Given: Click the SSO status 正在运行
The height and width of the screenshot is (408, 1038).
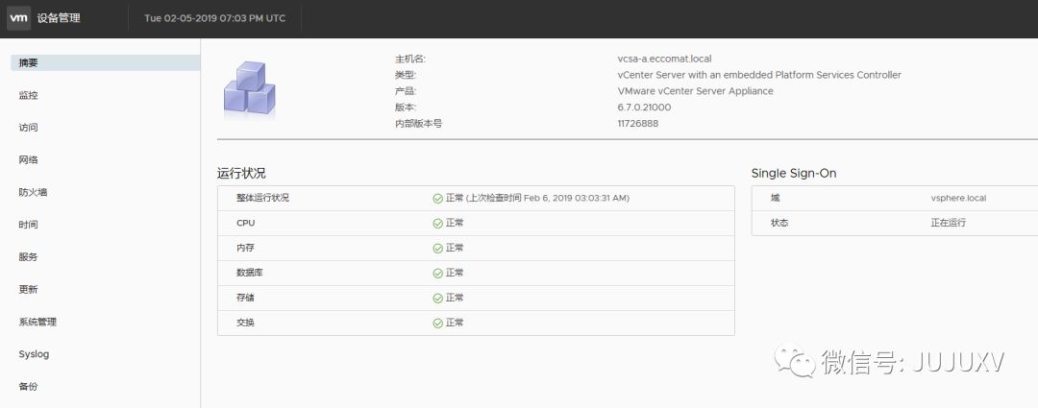Looking at the screenshot, I should tap(949, 223).
